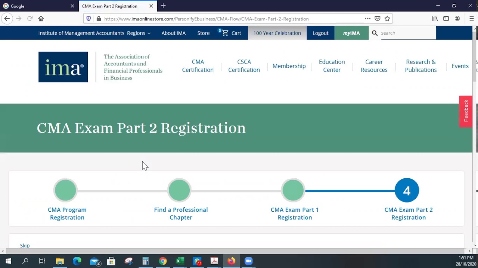
Task: Open Microsoft Store from taskbar
Action: [111, 261]
